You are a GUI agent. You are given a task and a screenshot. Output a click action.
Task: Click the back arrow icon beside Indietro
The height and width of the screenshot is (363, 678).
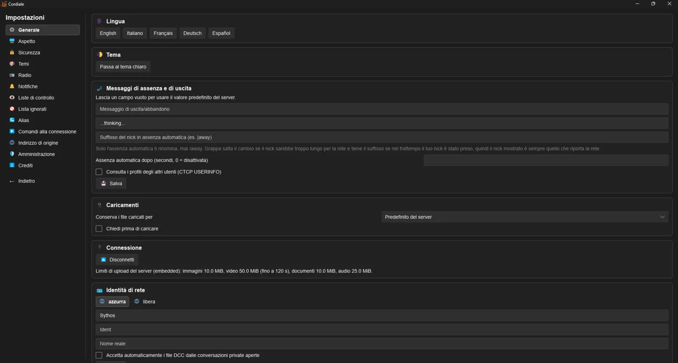(12, 181)
